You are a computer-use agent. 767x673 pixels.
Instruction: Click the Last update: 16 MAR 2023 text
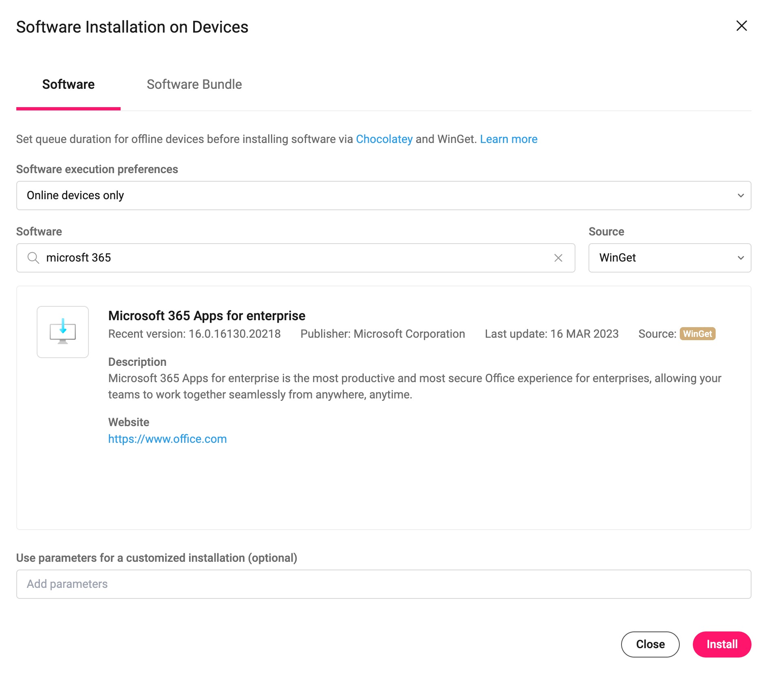552,334
